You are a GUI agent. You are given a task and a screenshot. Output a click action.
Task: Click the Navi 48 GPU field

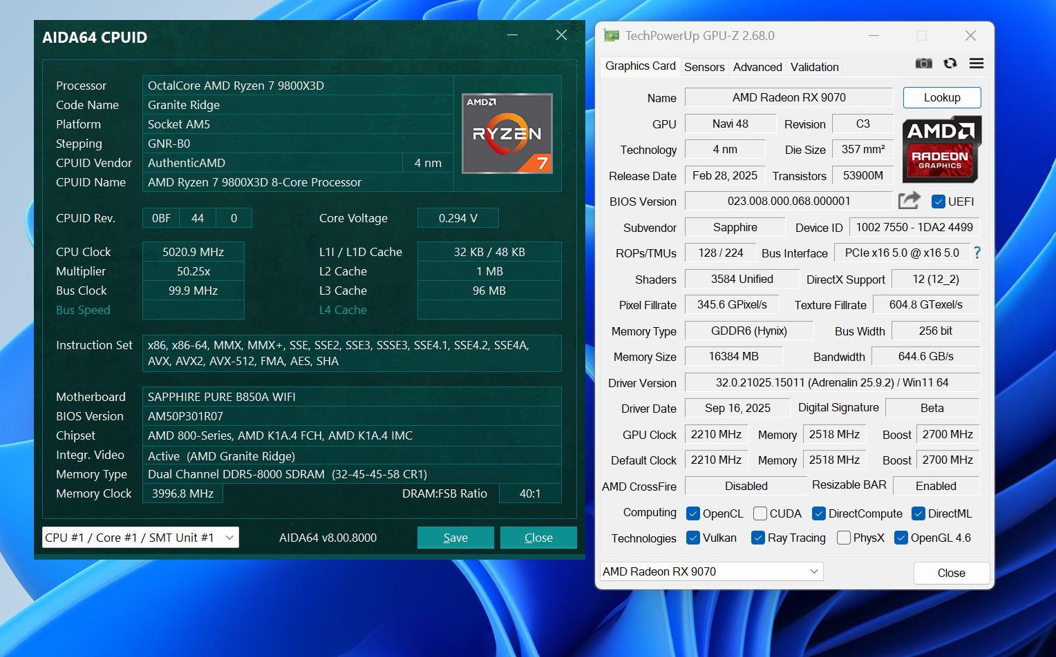click(x=730, y=124)
